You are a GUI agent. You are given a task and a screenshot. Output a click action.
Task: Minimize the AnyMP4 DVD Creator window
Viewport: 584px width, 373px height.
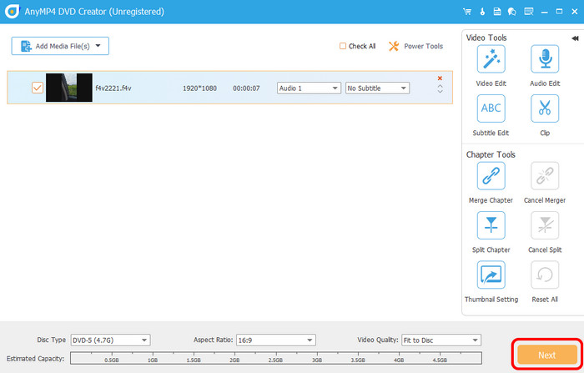(544, 12)
